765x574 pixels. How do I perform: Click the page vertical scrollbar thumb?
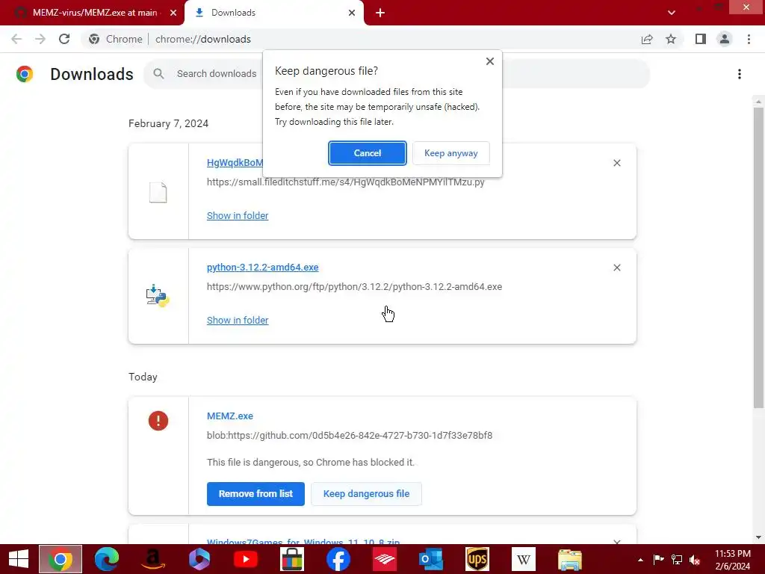[758, 258]
